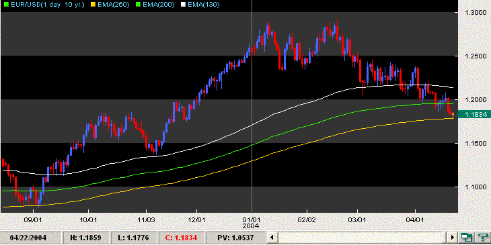Click the detach chart window icon
Image resolution: width=491 pixels, height=245 pixels.
(467, 238)
